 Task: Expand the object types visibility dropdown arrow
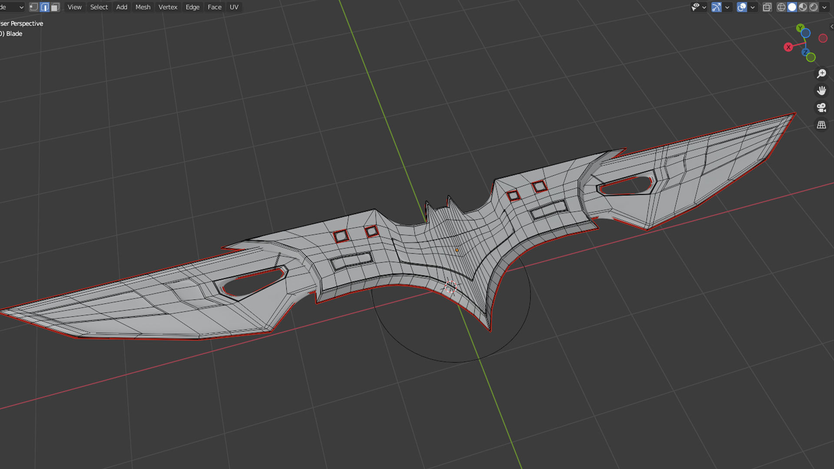704,7
